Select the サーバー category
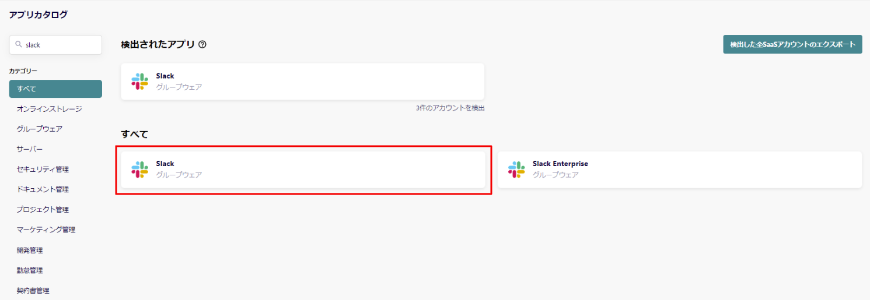This screenshot has height=300, width=870. point(30,149)
